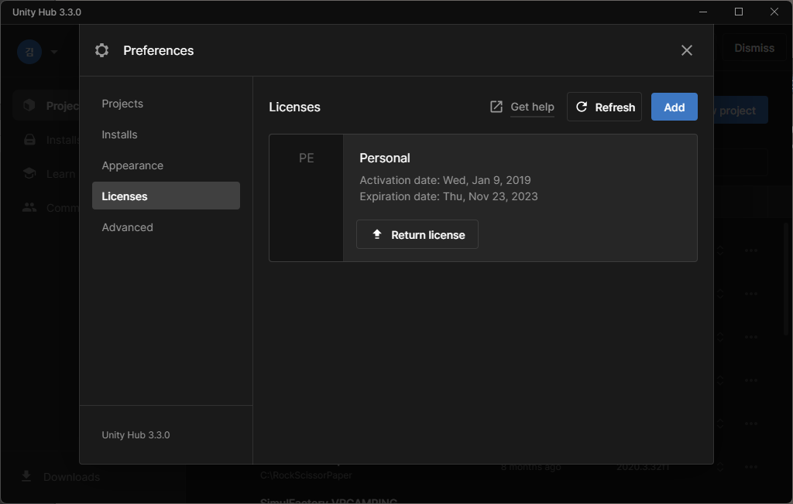Click the Get help link
Screen dimensions: 793x504
(x=532, y=107)
